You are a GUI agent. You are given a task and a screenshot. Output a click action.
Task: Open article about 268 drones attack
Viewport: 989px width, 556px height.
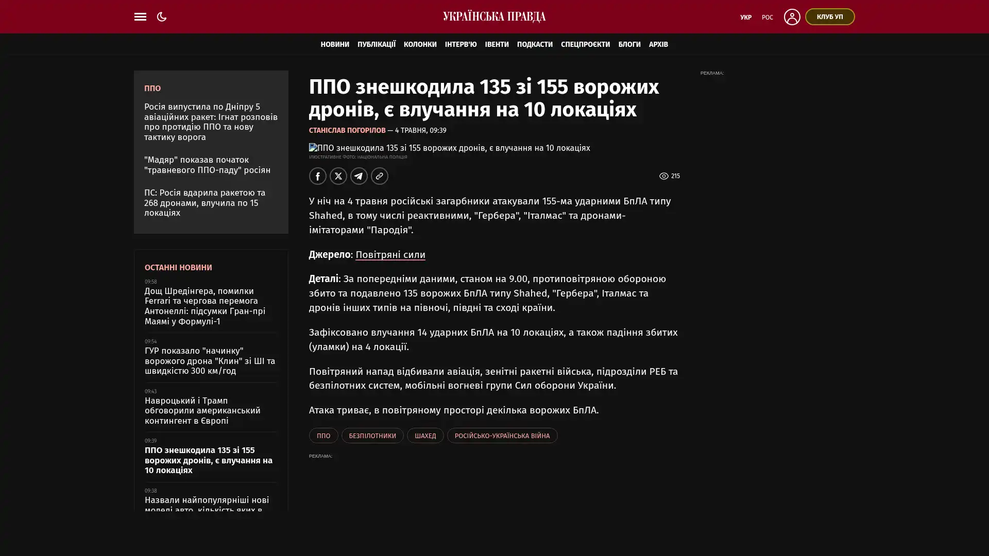point(205,203)
